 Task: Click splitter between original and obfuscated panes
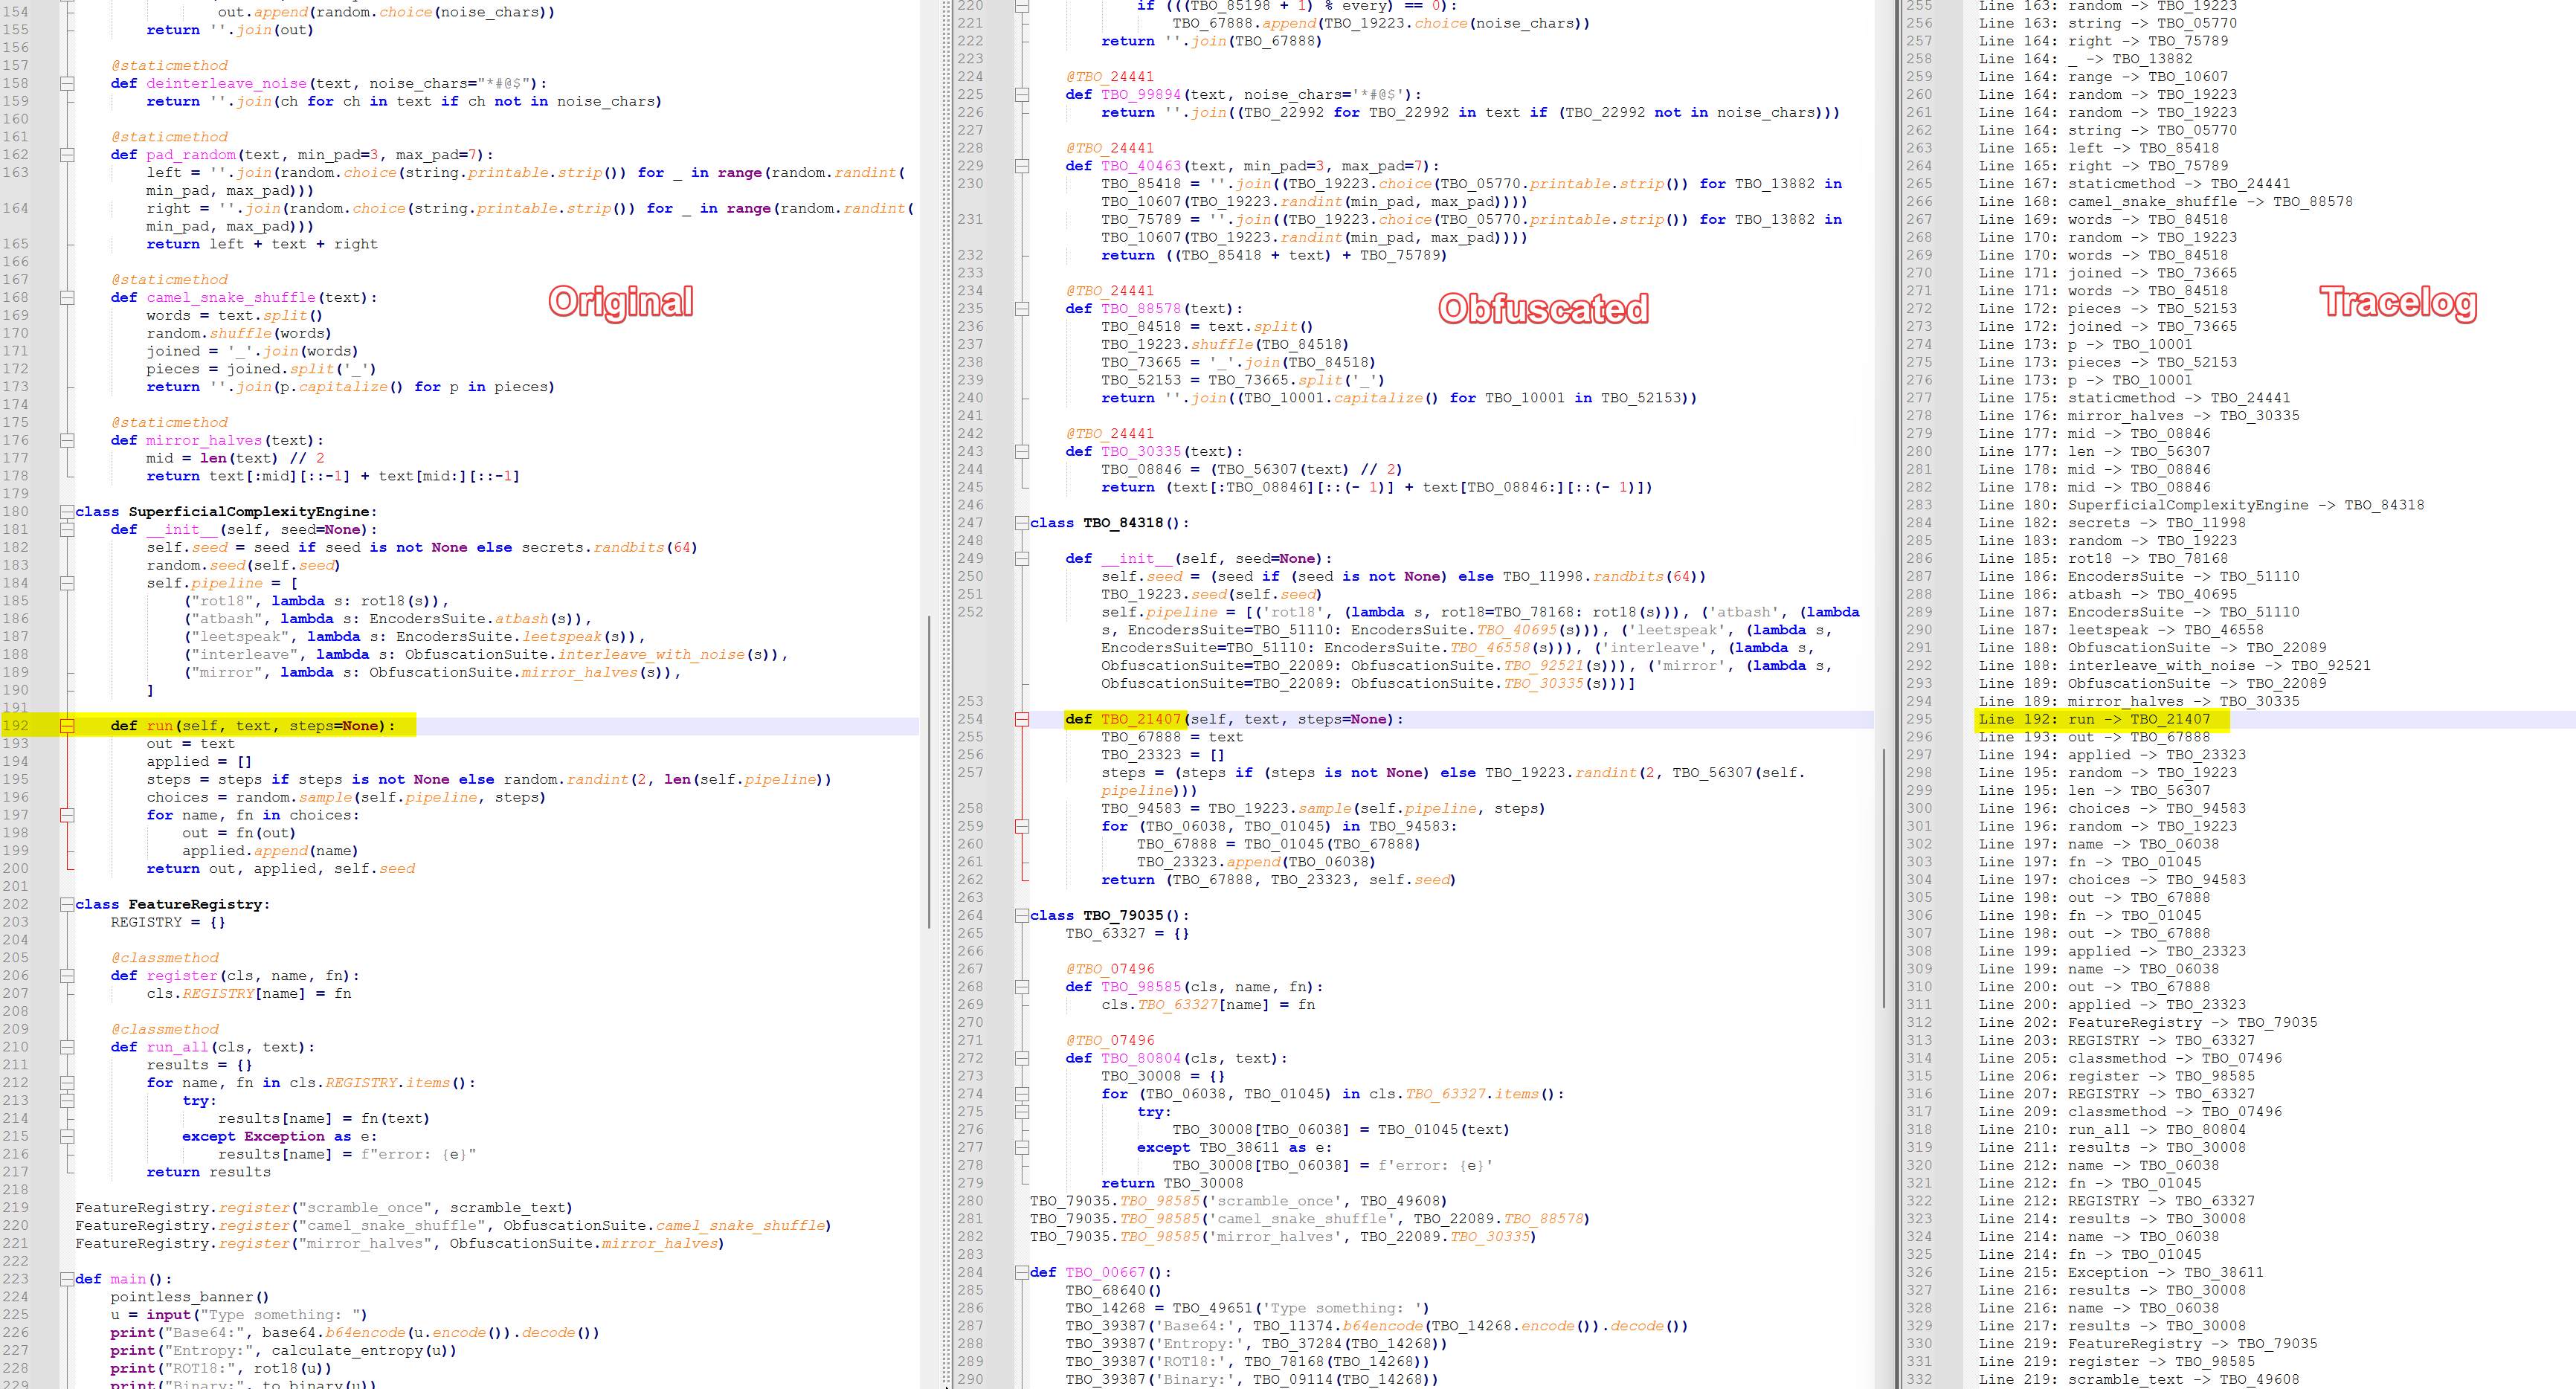(x=946, y=694)
